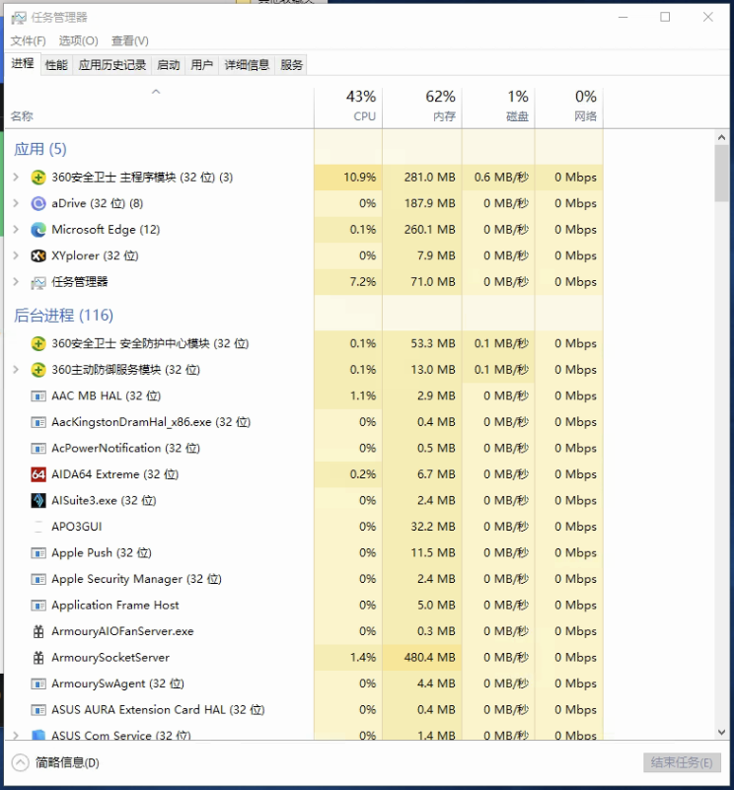Screen dimensions: 734x790
Task: Click the 360主动防御服务模块 icon
Action: click(38, 370)
